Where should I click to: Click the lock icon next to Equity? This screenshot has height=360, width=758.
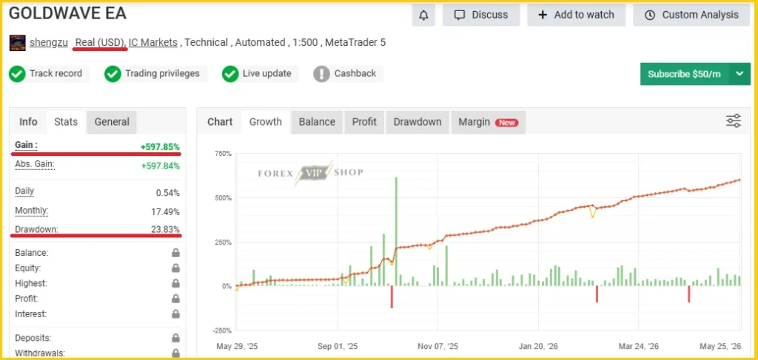tap(175, 268)
